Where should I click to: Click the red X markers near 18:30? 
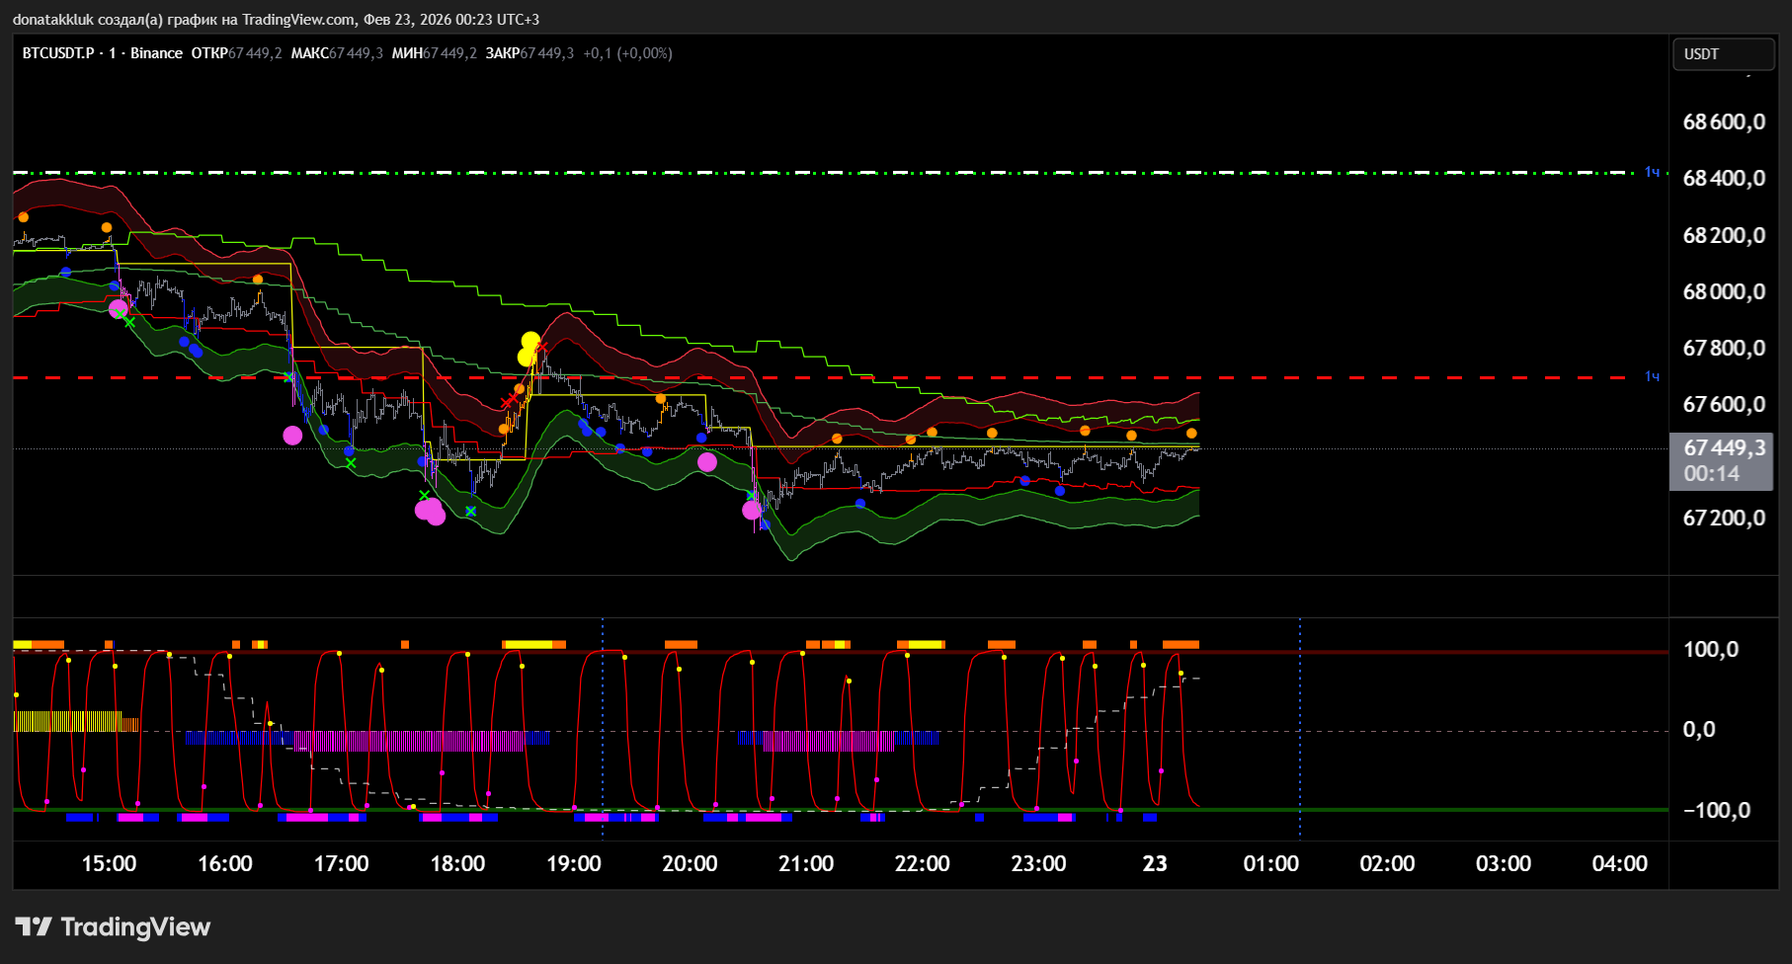tap(510, 400)
